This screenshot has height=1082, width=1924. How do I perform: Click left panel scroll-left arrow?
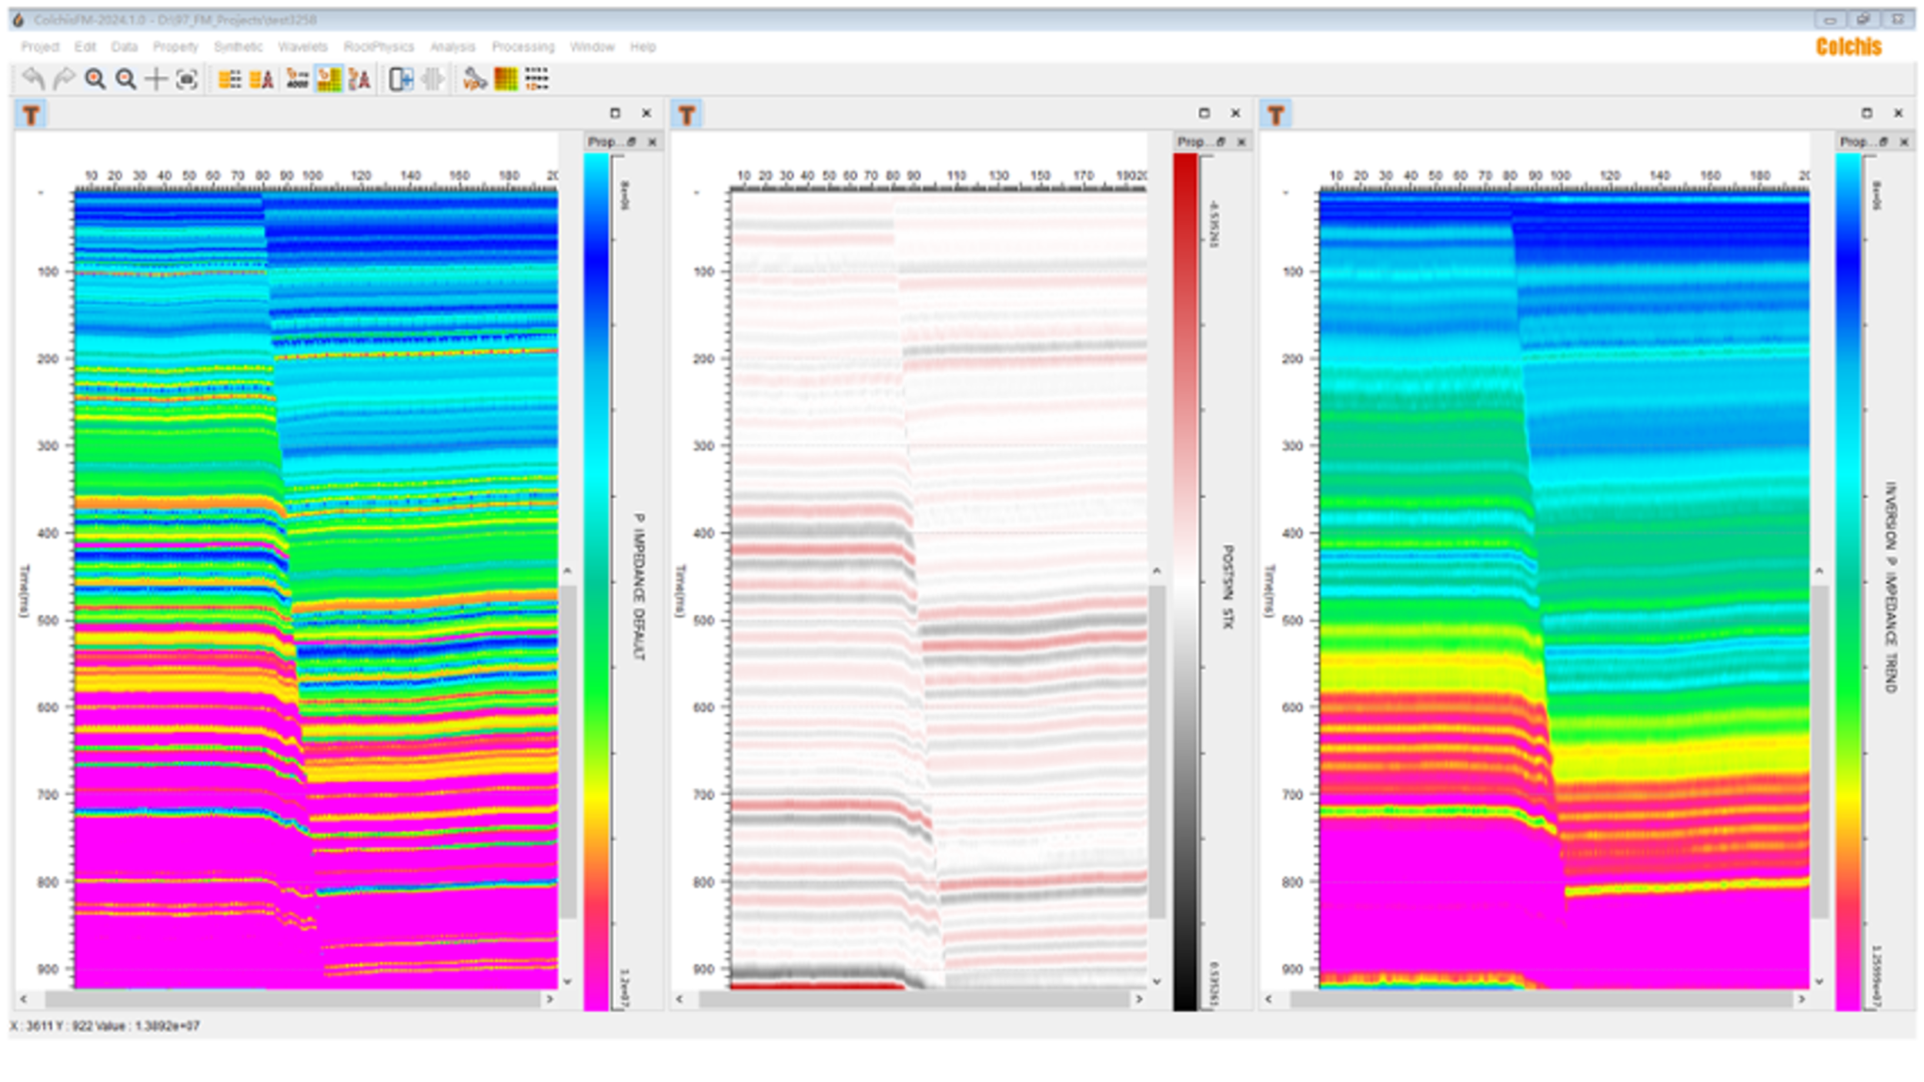24,999
